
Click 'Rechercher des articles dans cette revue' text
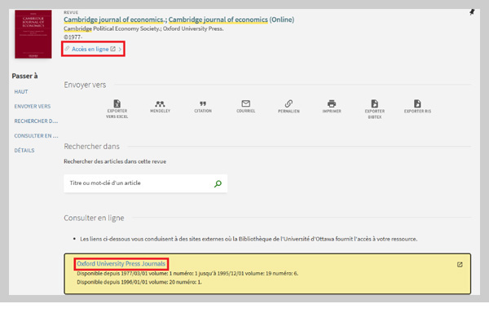click(x=115, y=161)
